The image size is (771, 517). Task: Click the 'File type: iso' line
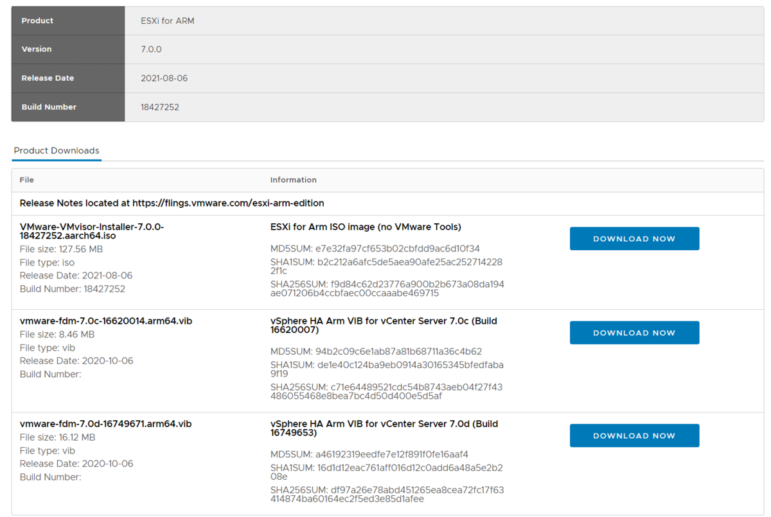tap(48, 262)
